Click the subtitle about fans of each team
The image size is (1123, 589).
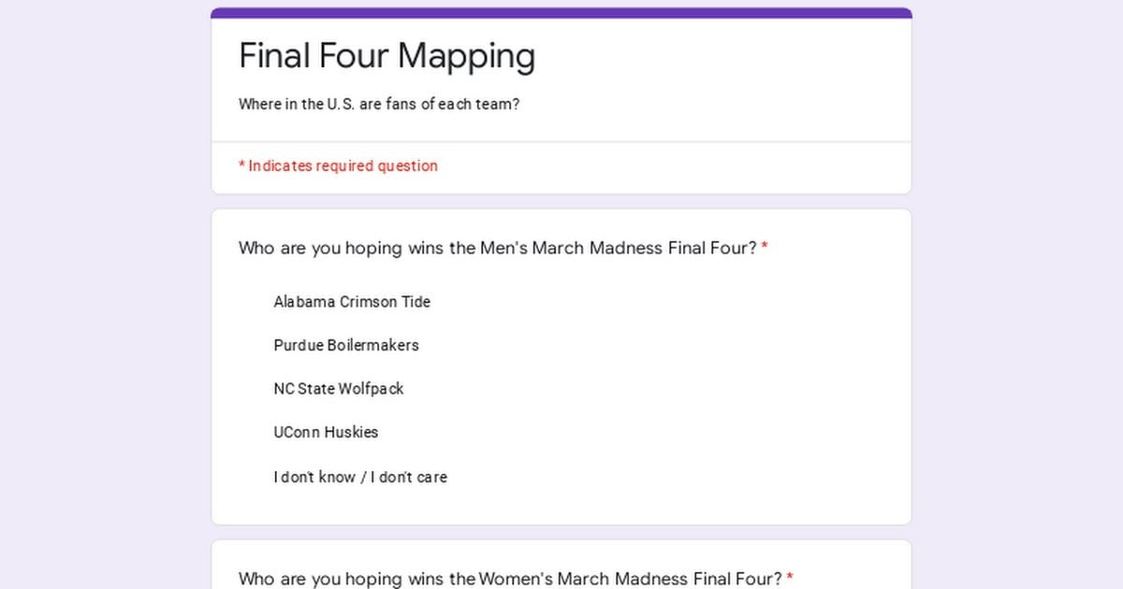(379, 104)
